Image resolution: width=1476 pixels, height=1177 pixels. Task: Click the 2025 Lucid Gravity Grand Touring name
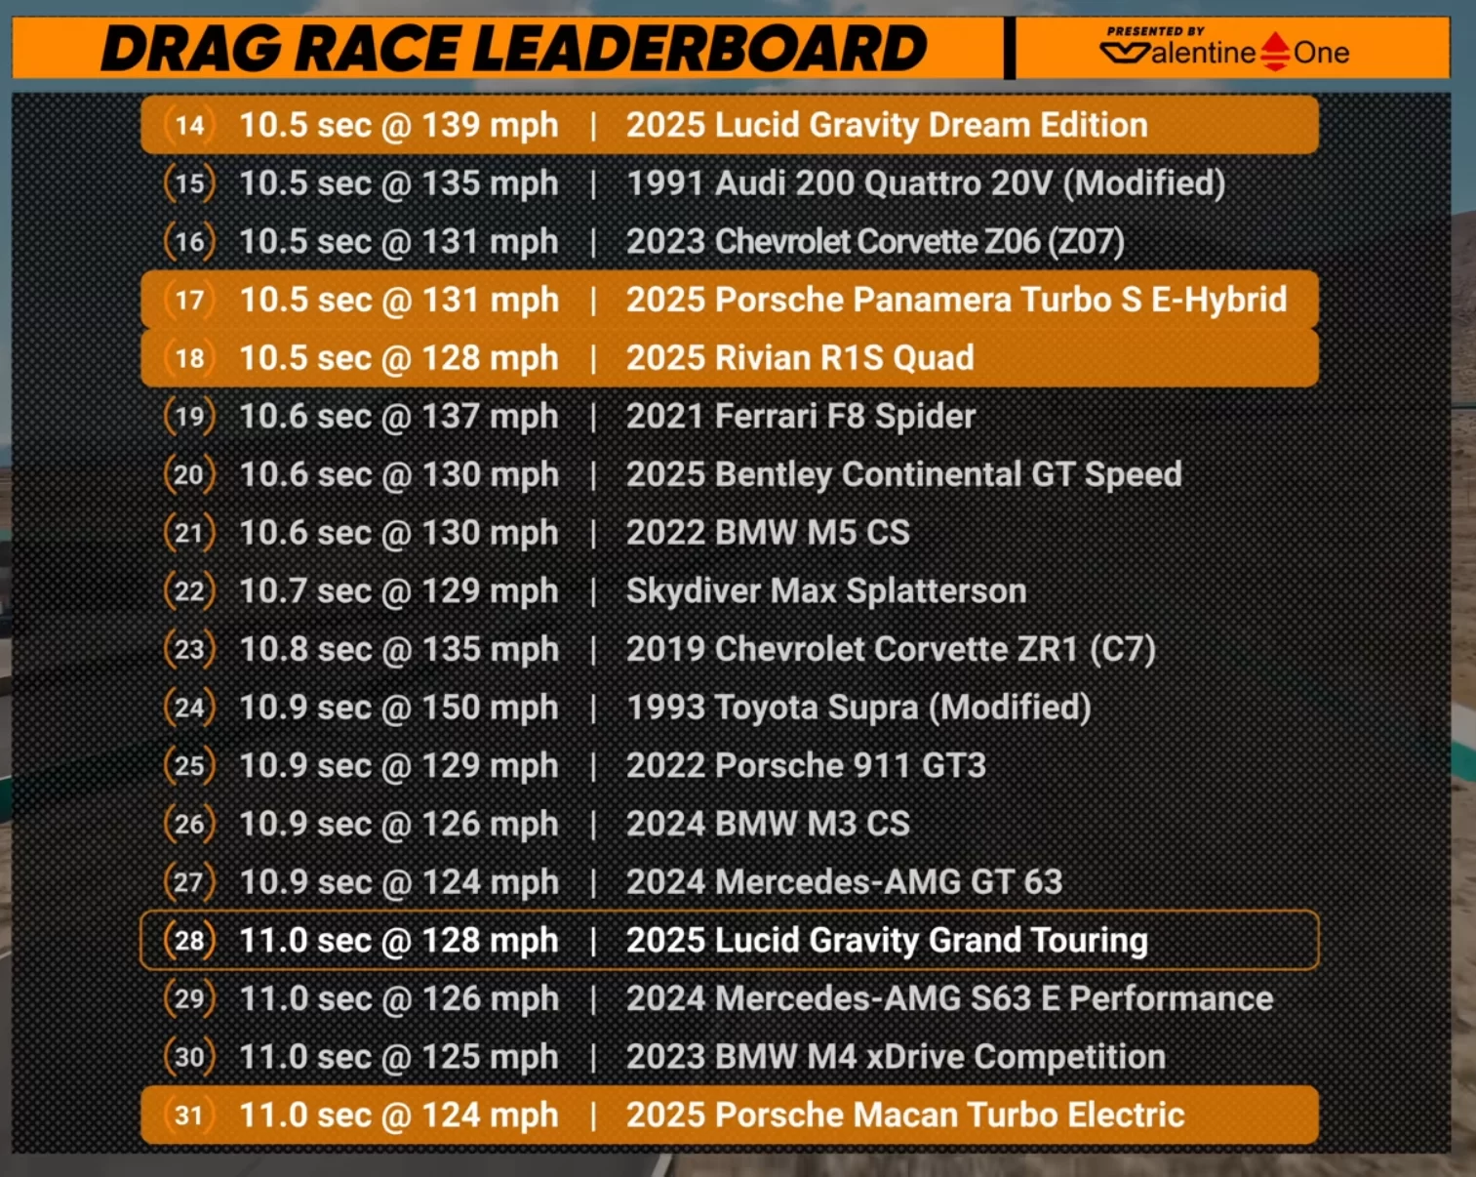887,941
